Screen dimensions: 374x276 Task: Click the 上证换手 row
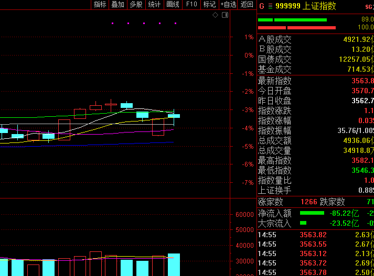[x=316, y=191]
